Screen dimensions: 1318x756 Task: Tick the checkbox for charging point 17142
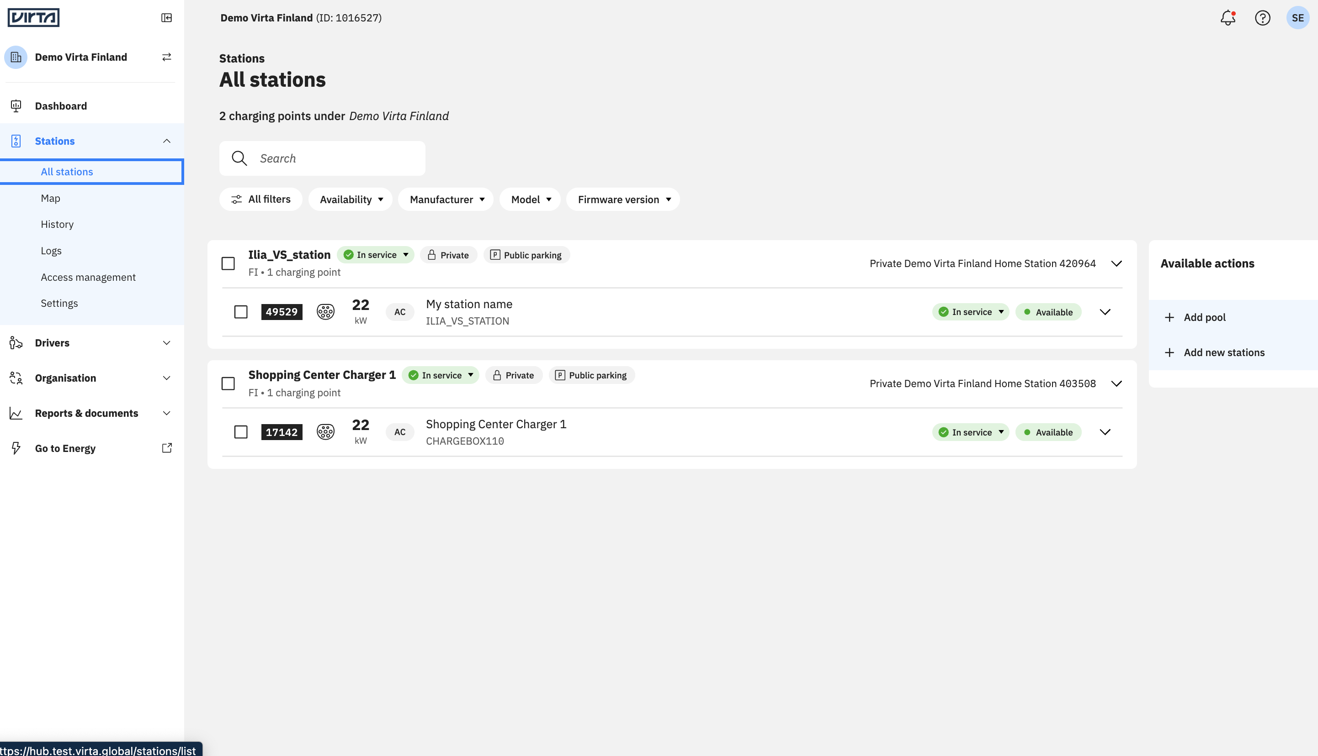(x=241, y=432)
